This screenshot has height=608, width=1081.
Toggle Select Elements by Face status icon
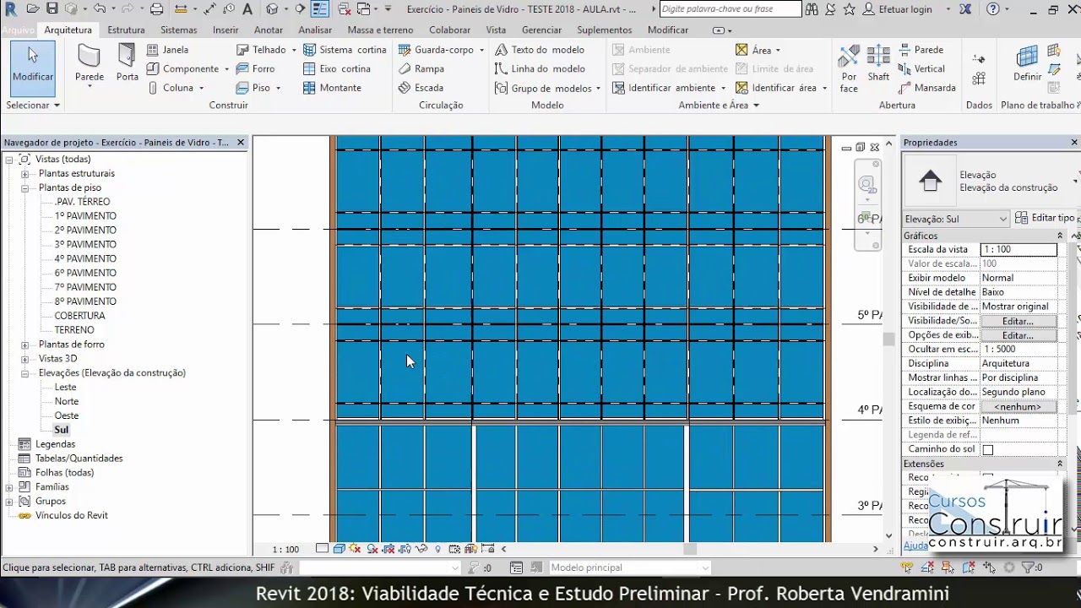[969, 567]
